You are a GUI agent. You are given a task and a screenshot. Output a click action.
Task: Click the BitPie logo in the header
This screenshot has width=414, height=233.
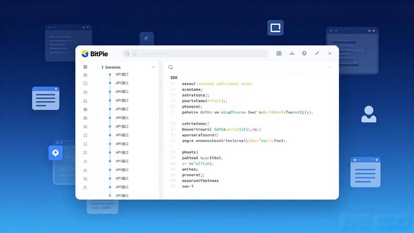click(94, 54)
